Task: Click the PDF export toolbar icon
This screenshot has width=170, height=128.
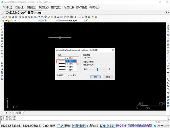Action: pos(93,17)
